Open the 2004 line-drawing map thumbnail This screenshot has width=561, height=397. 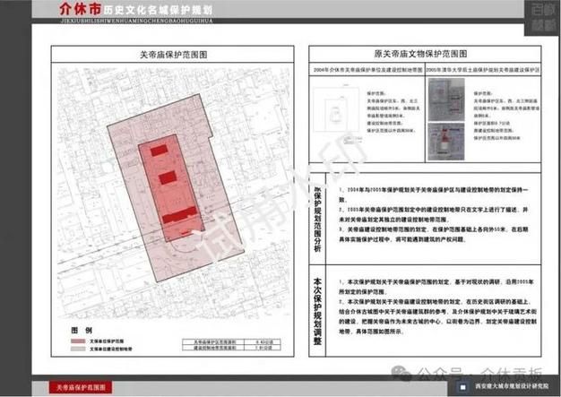coord(336,109)
